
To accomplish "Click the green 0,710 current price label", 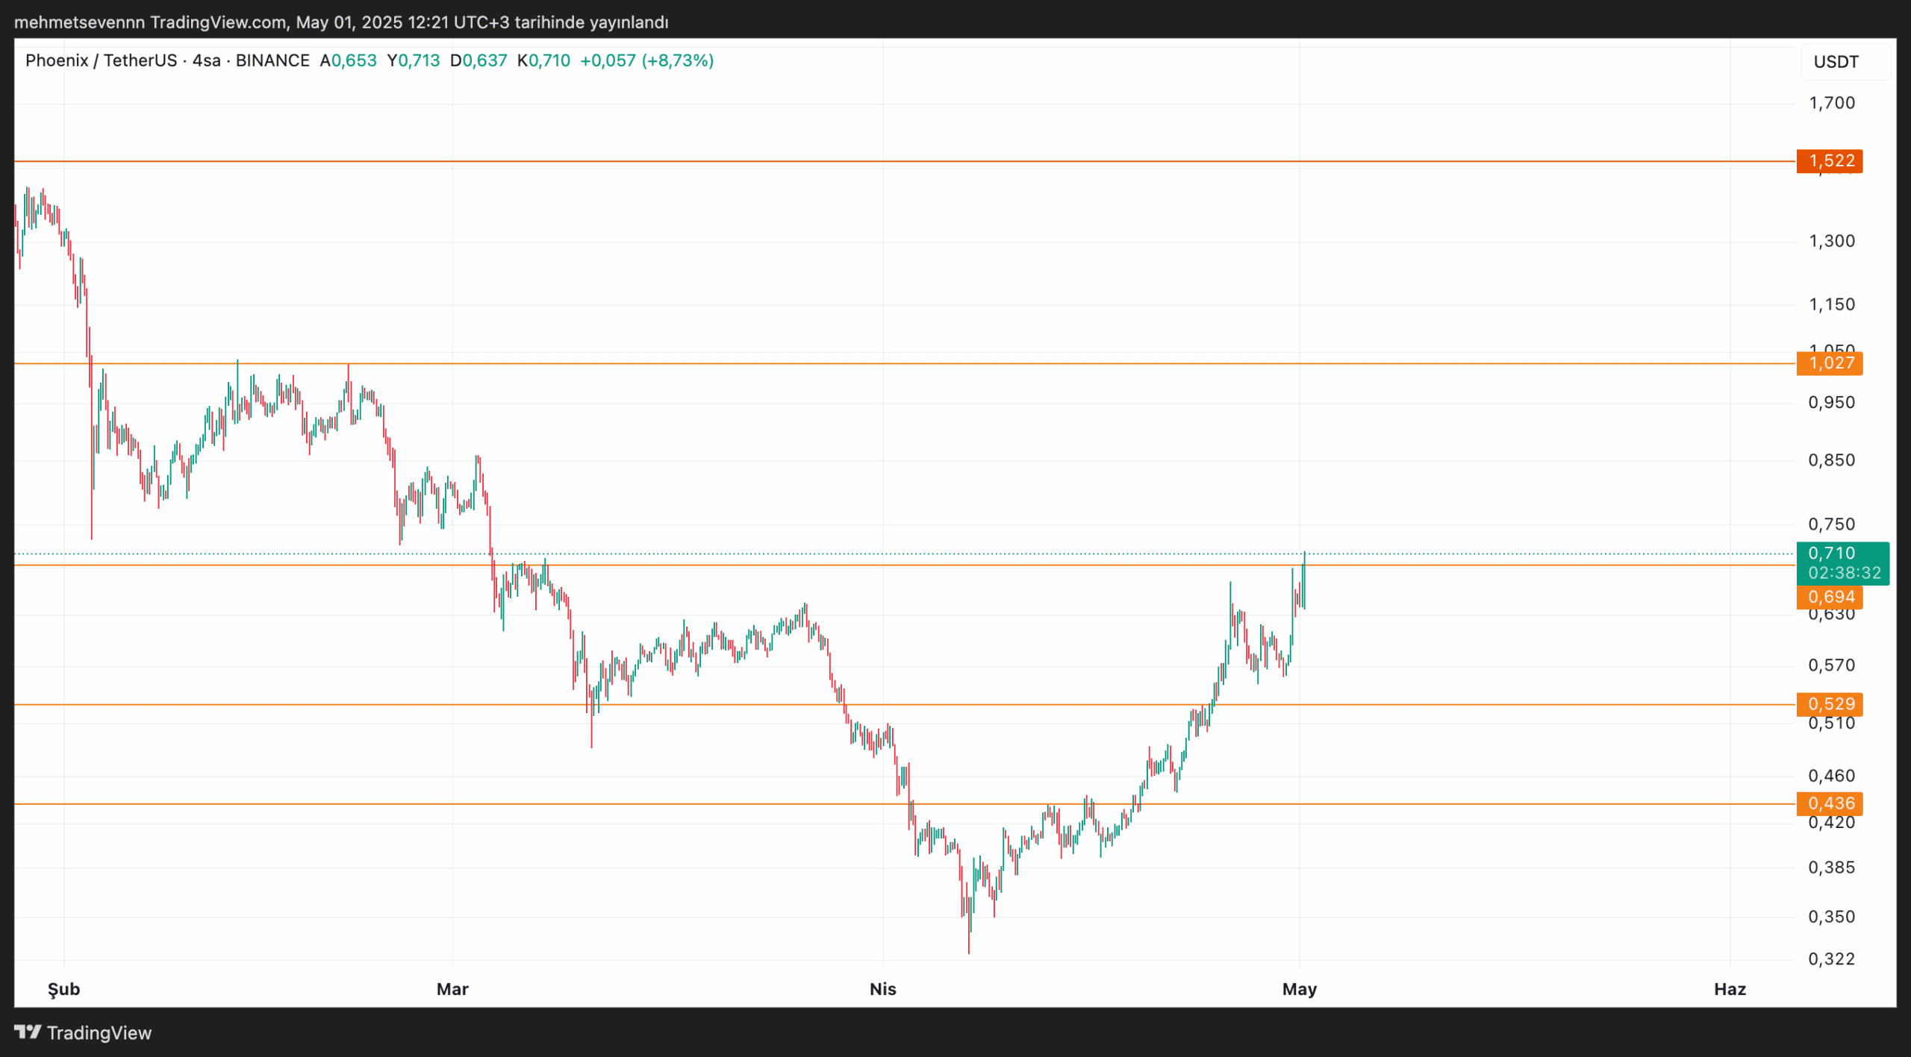I will [1831, 553].
